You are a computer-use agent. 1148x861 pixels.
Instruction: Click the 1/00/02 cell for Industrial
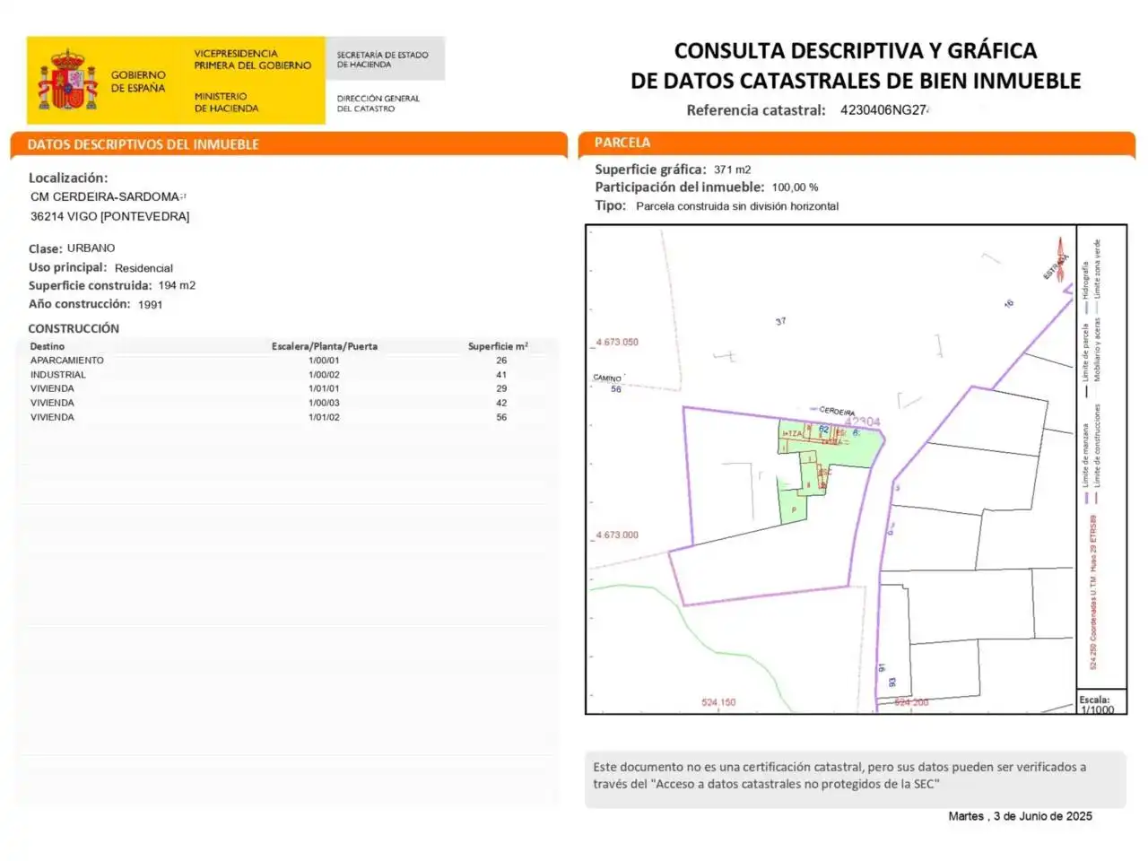324,375
